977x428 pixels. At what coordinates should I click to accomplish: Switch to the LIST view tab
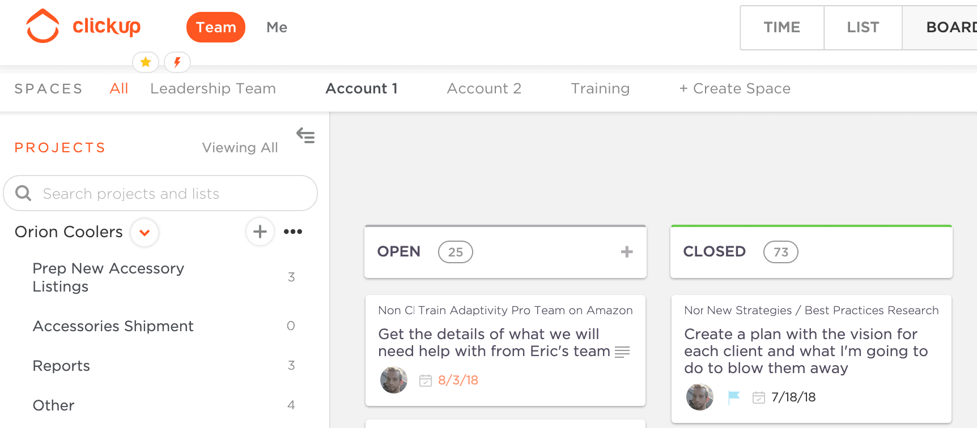point(863,27)
